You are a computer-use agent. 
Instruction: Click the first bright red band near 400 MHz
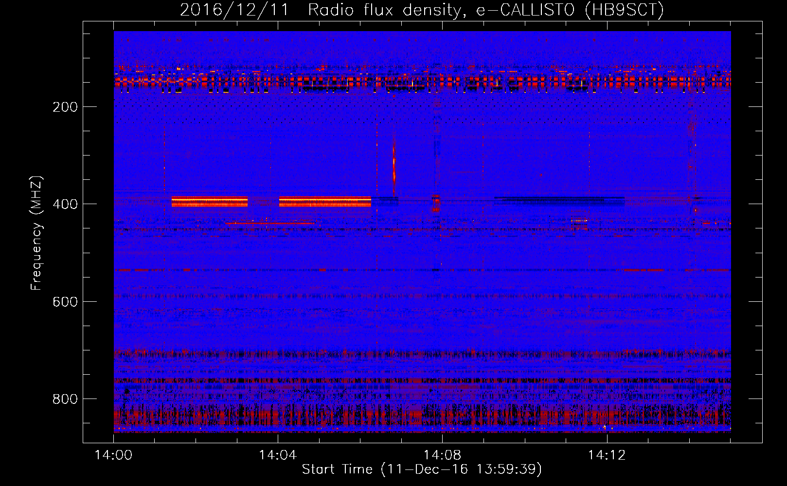[210, 202]
